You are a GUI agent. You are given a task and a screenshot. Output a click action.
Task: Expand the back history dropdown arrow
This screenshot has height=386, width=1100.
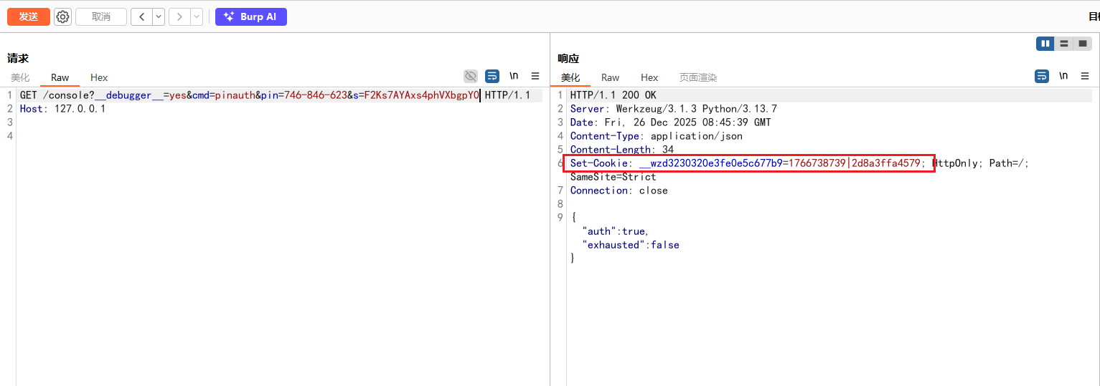click(159, 16)
